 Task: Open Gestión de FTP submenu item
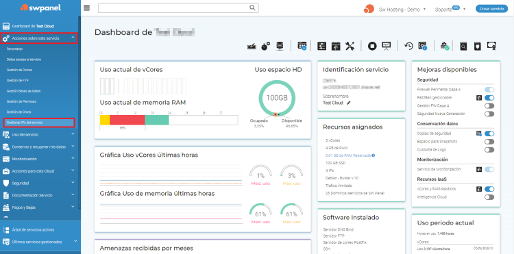click(18, 81)
